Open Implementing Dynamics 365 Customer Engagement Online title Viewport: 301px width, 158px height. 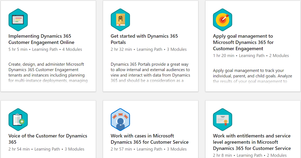41,39
